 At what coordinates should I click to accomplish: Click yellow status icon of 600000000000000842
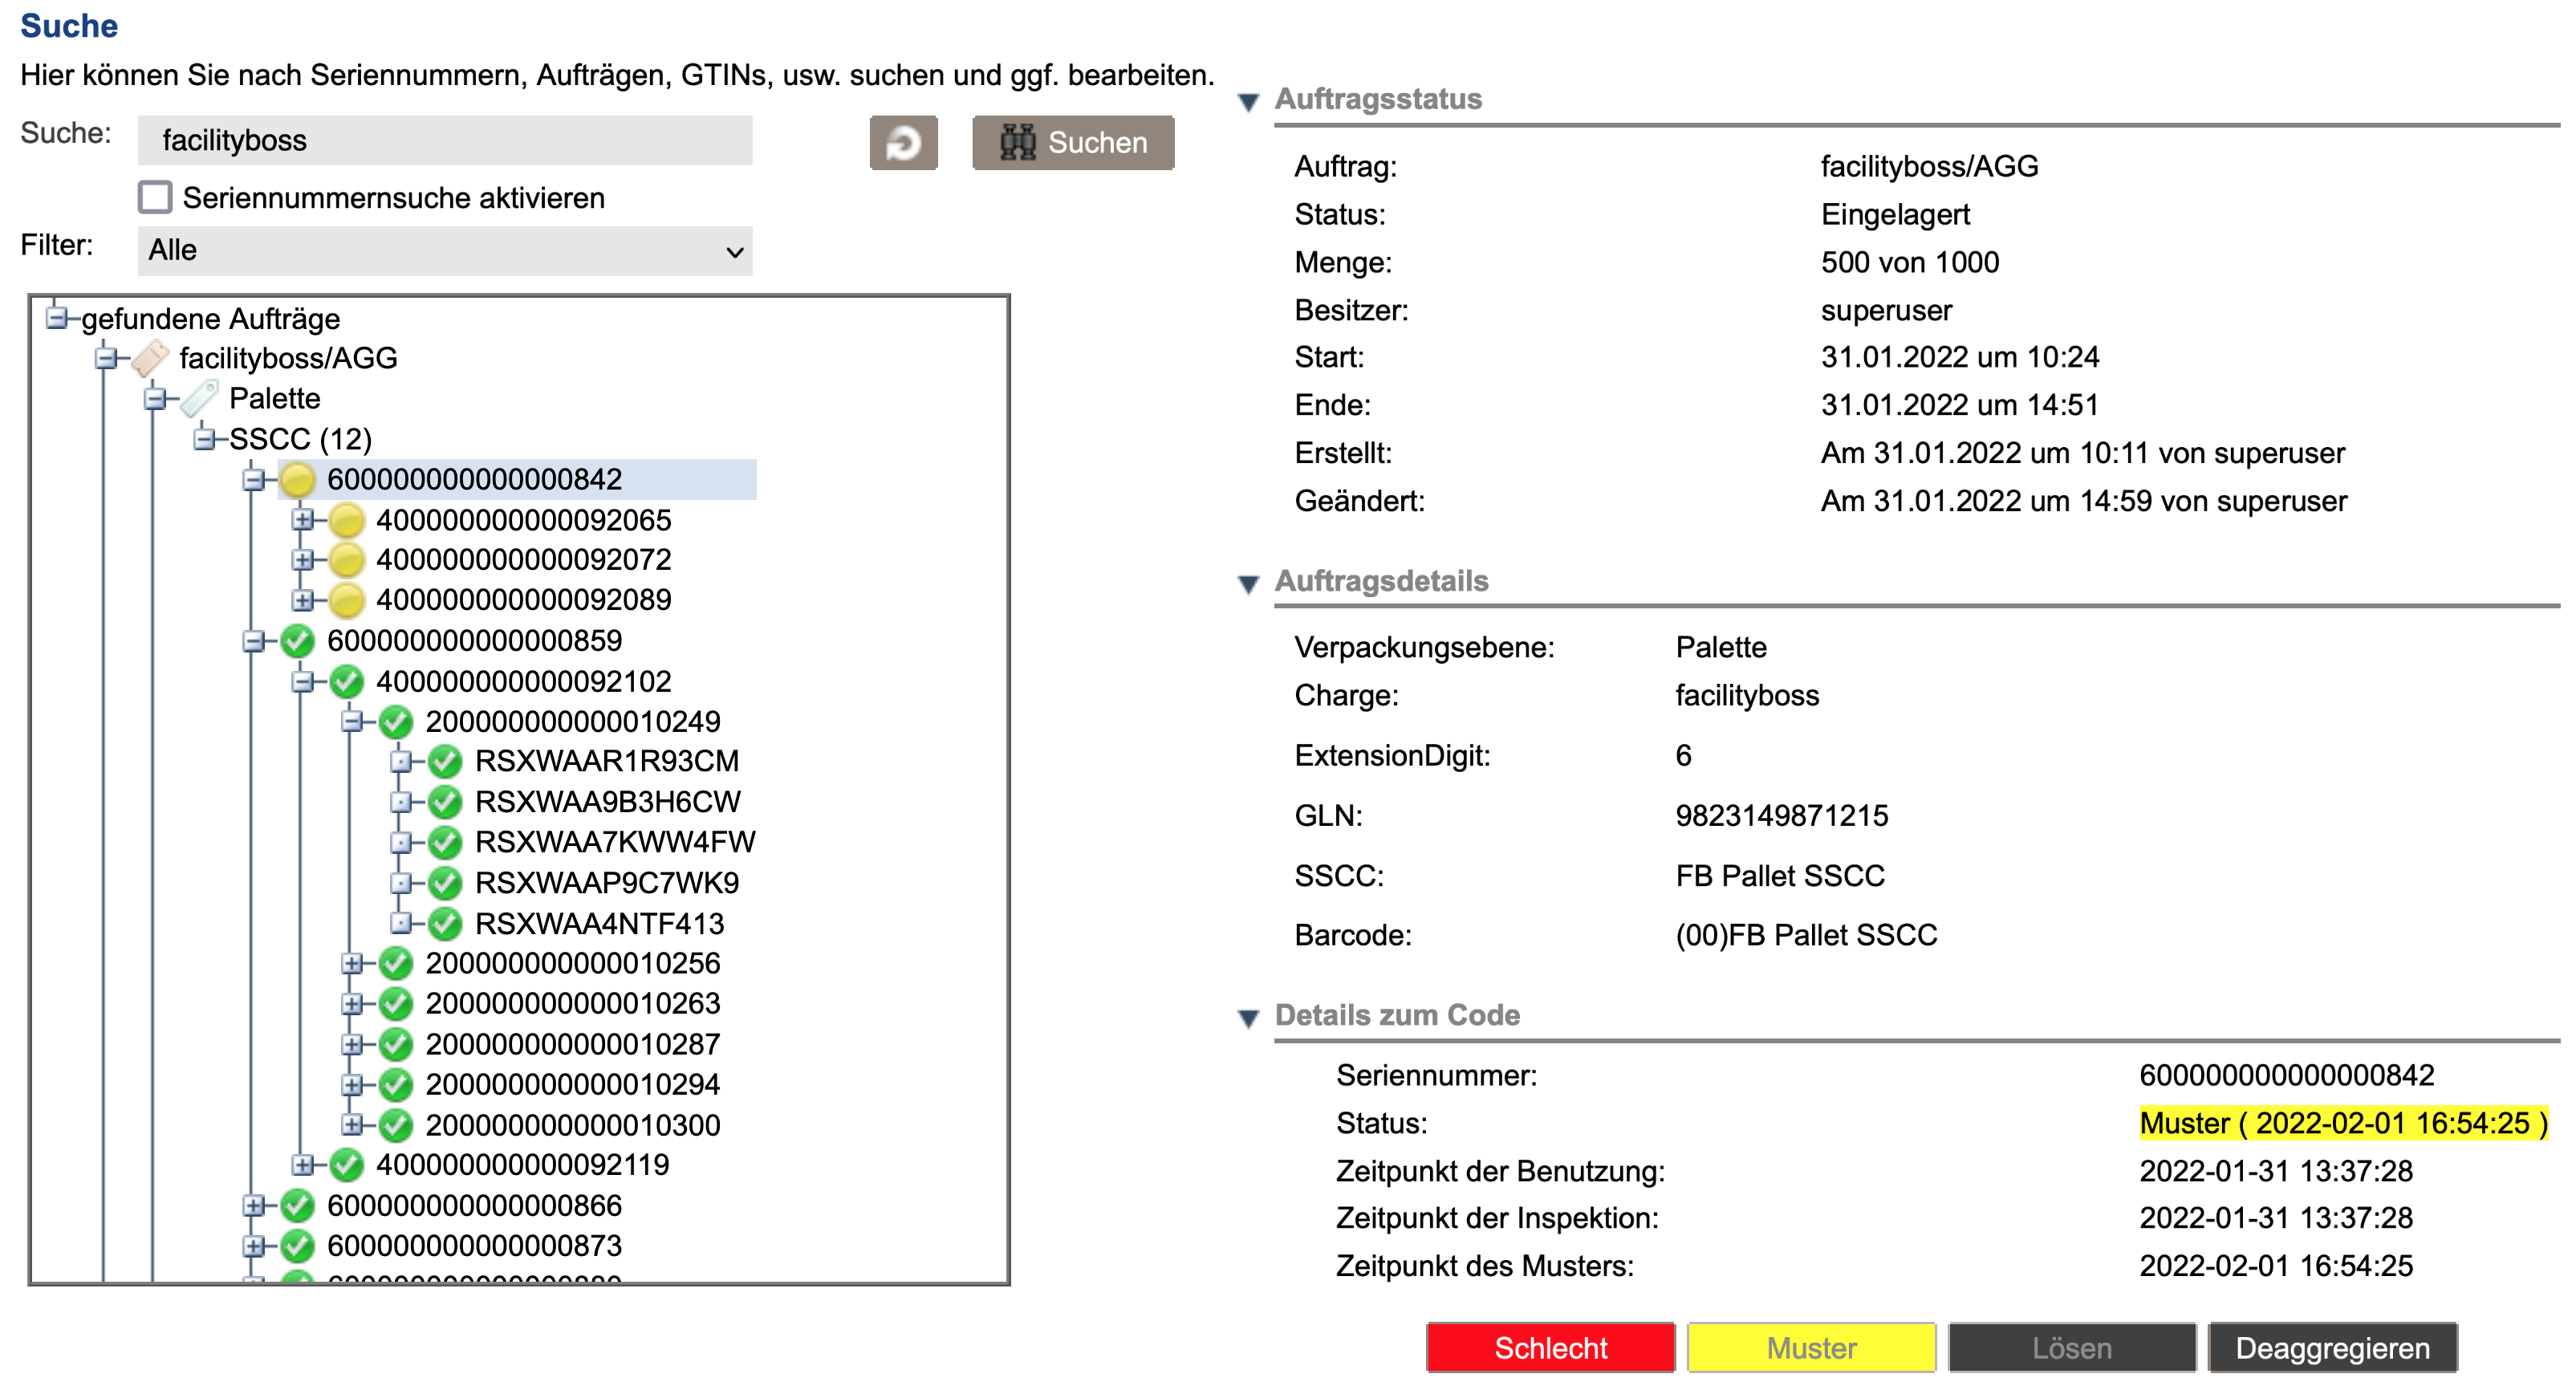click(297, 479)
